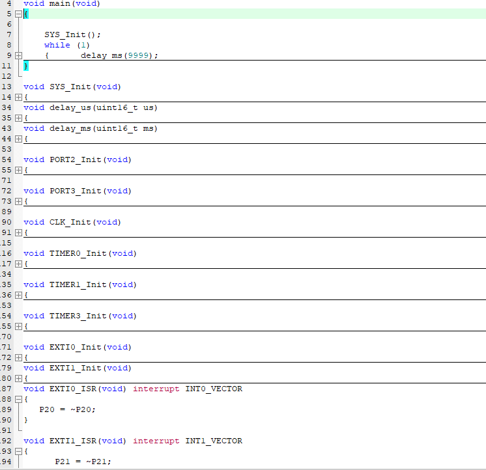486x470 pixels.
Task: Click the while keyword on line 8
Action: pos(57,45)
